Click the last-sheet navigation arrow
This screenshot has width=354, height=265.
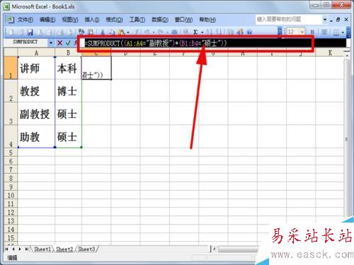27,249
